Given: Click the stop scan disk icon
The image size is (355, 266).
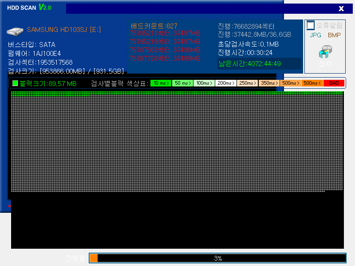Looking at the screenshot, I should [325, 51].
